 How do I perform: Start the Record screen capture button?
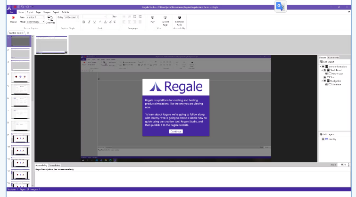[x=13, y=19]
